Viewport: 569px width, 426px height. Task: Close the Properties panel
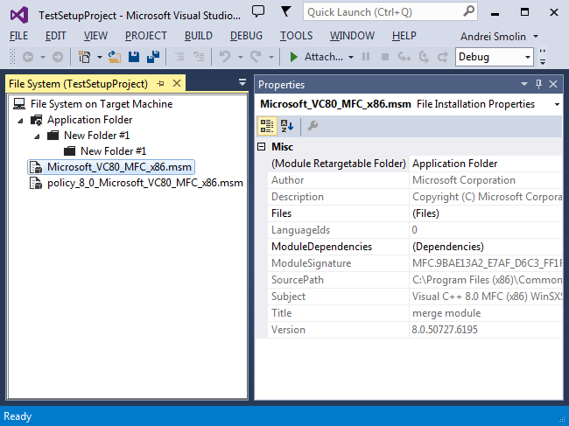click(x=553, y=84)
